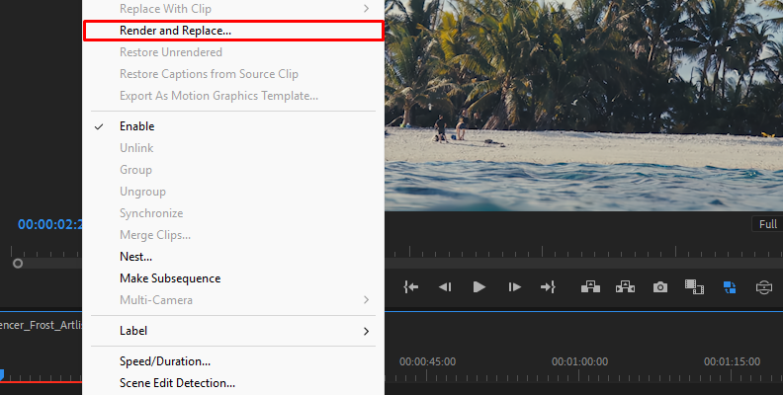The image size is (783, 395).
Task: Choose Render and Replace from context menu
Action: click(x=233, y=31)
